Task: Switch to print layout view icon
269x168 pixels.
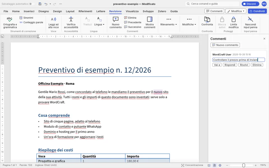Action: point(214,165)
